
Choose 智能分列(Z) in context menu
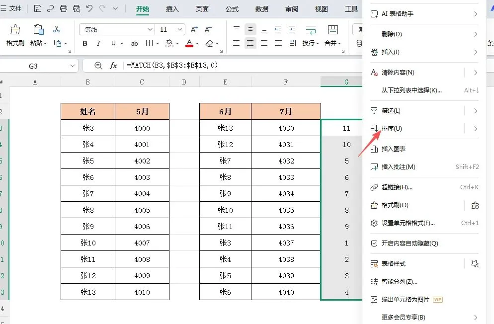tap(424, 282)
